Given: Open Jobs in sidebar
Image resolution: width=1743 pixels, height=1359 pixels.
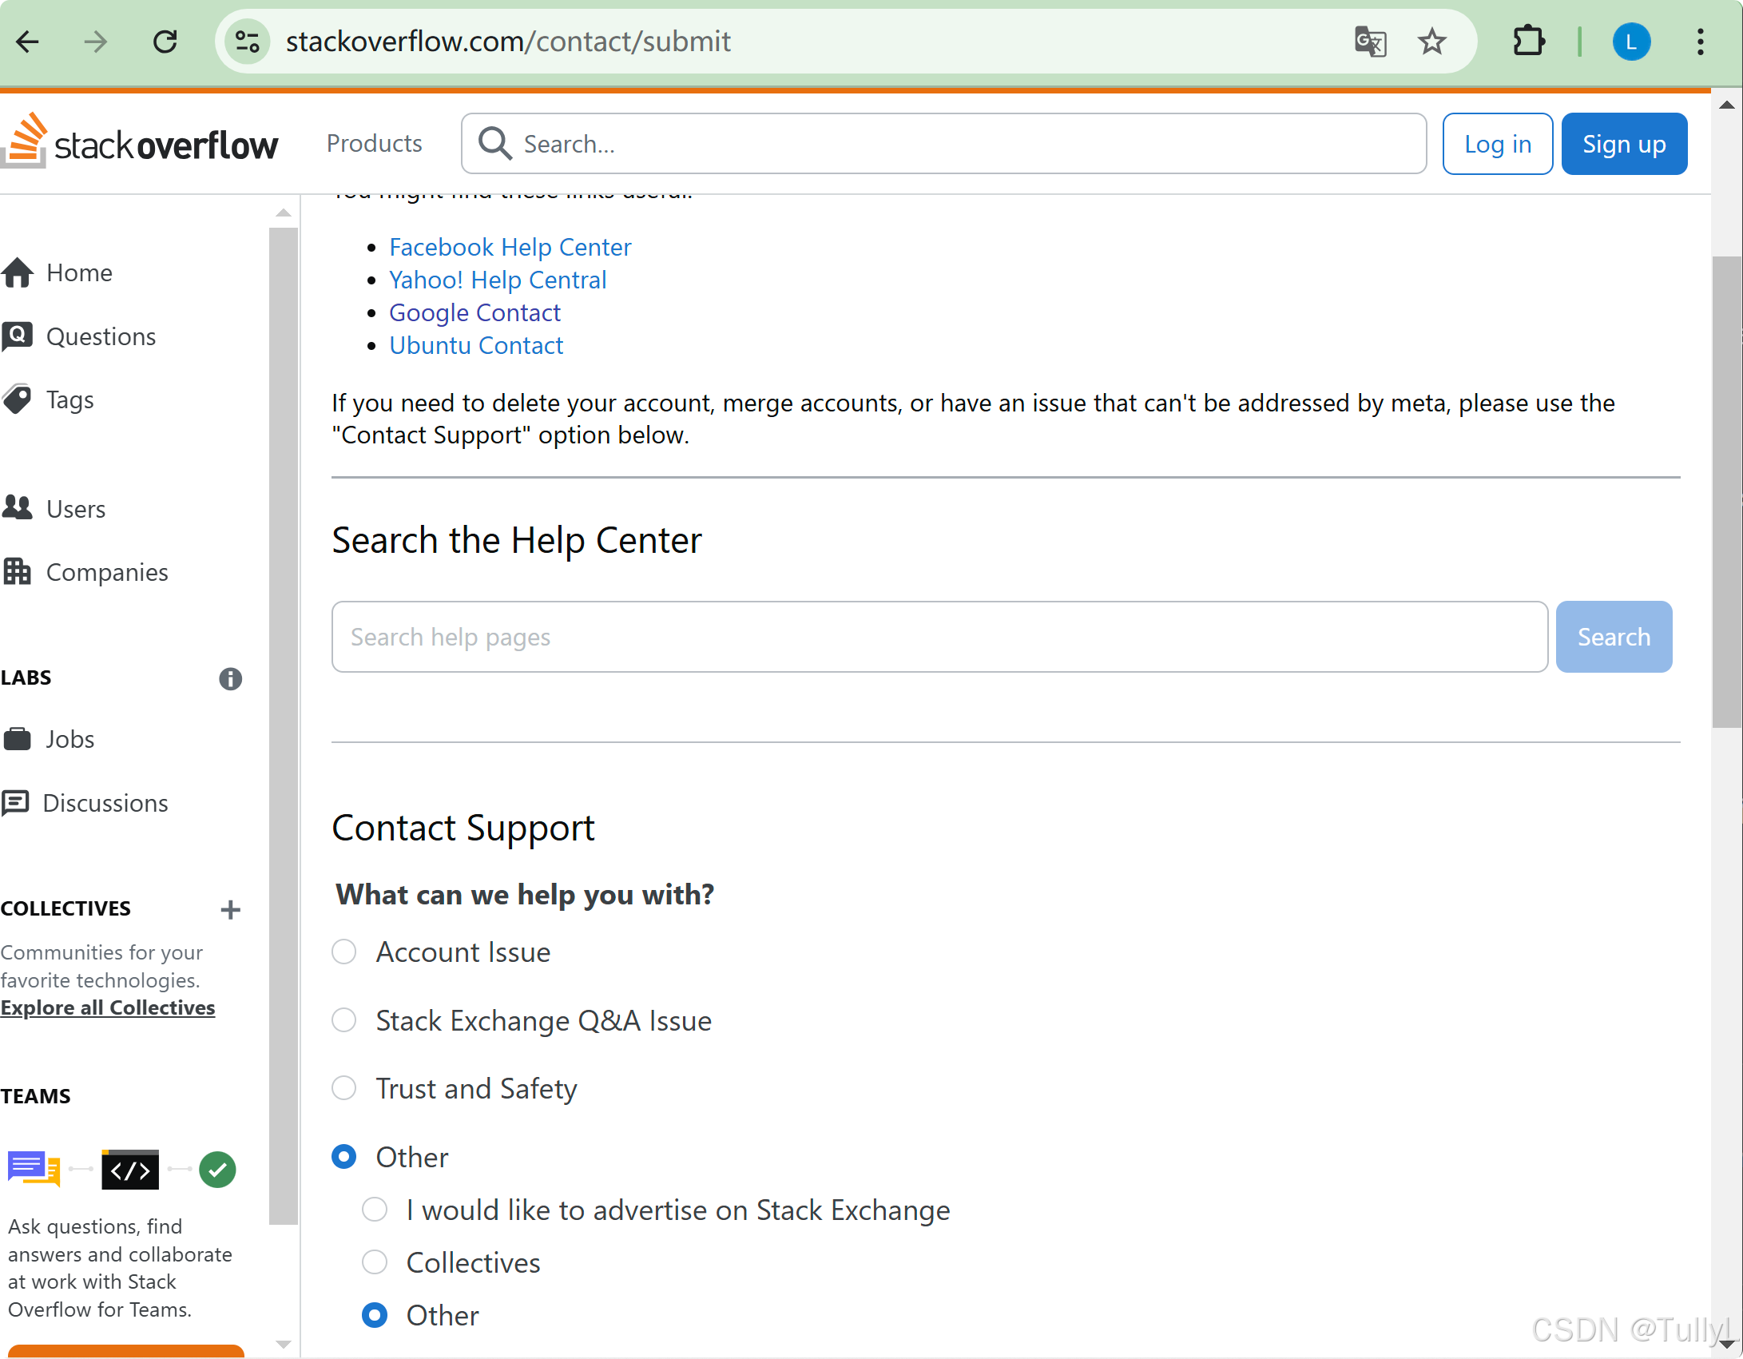Looking at the screenshot, I should click(x=69, y=739).
